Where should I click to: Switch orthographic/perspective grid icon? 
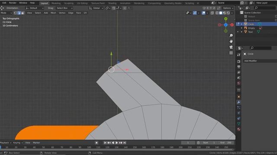click(231, 53)
